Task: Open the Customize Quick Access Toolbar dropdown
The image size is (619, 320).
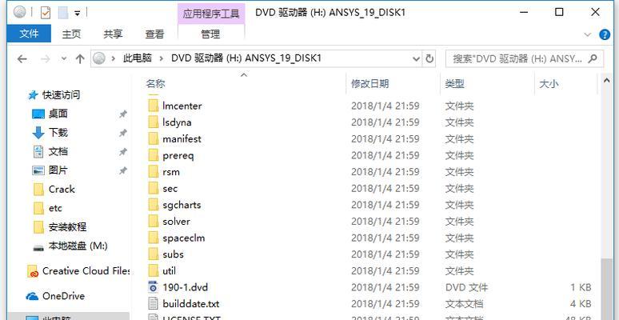Action: pyautogui.click(x=78, y=13)
